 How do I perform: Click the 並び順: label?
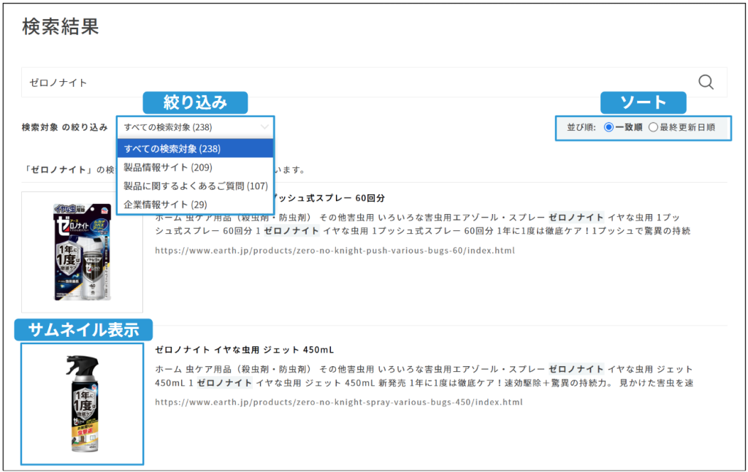(x=581, y=127)
